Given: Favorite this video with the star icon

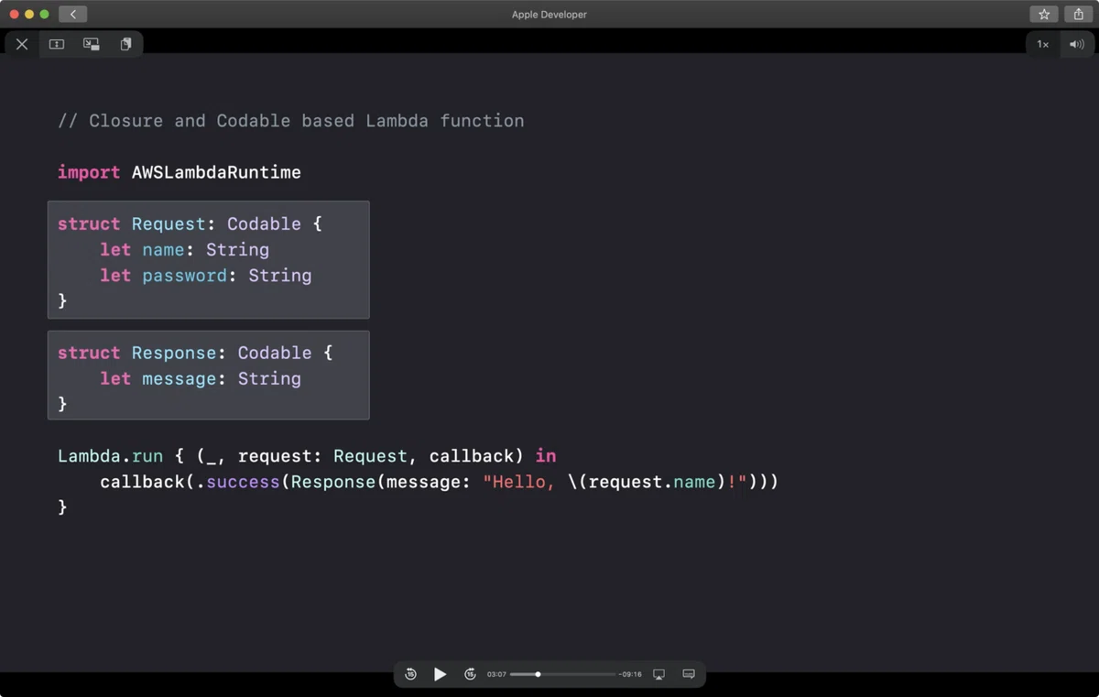Looking at the screenshot, I should (x=1044, y=14).
